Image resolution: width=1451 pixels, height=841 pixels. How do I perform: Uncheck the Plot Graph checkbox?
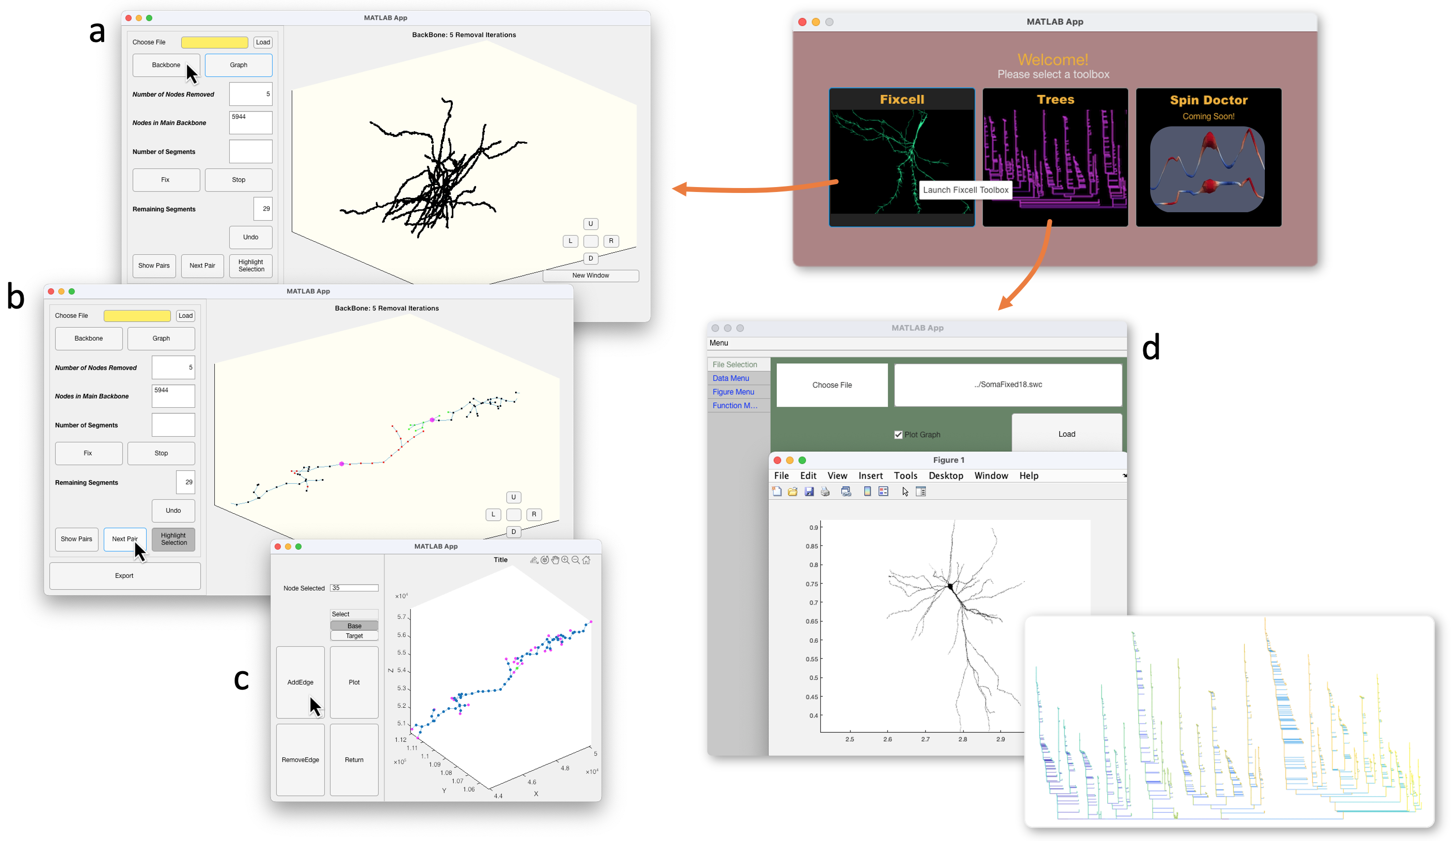[x=898, y=434]
